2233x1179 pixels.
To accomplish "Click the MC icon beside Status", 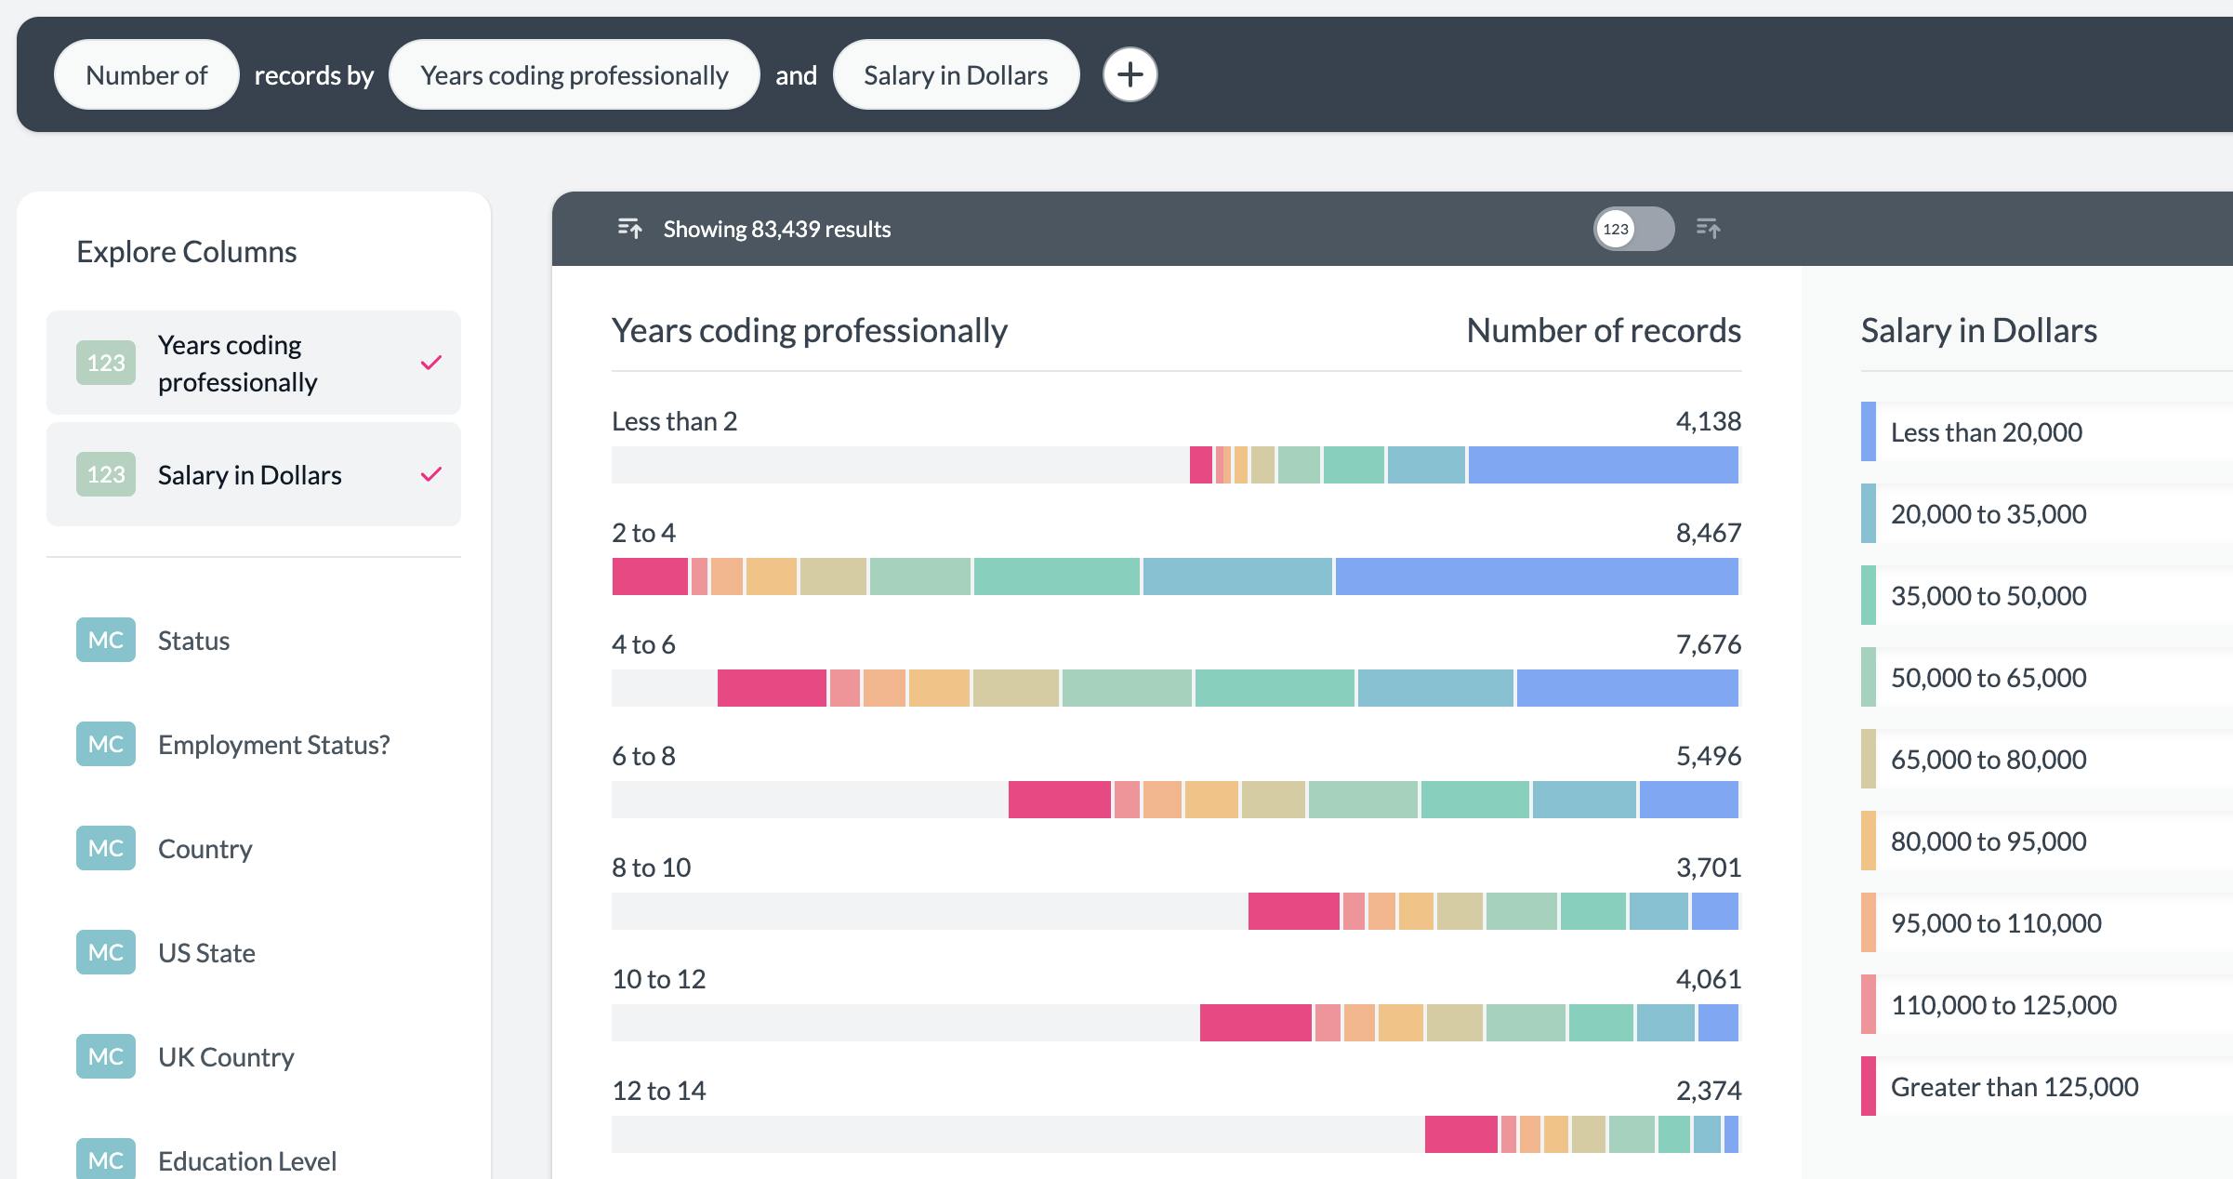I will tap(106, 640).
